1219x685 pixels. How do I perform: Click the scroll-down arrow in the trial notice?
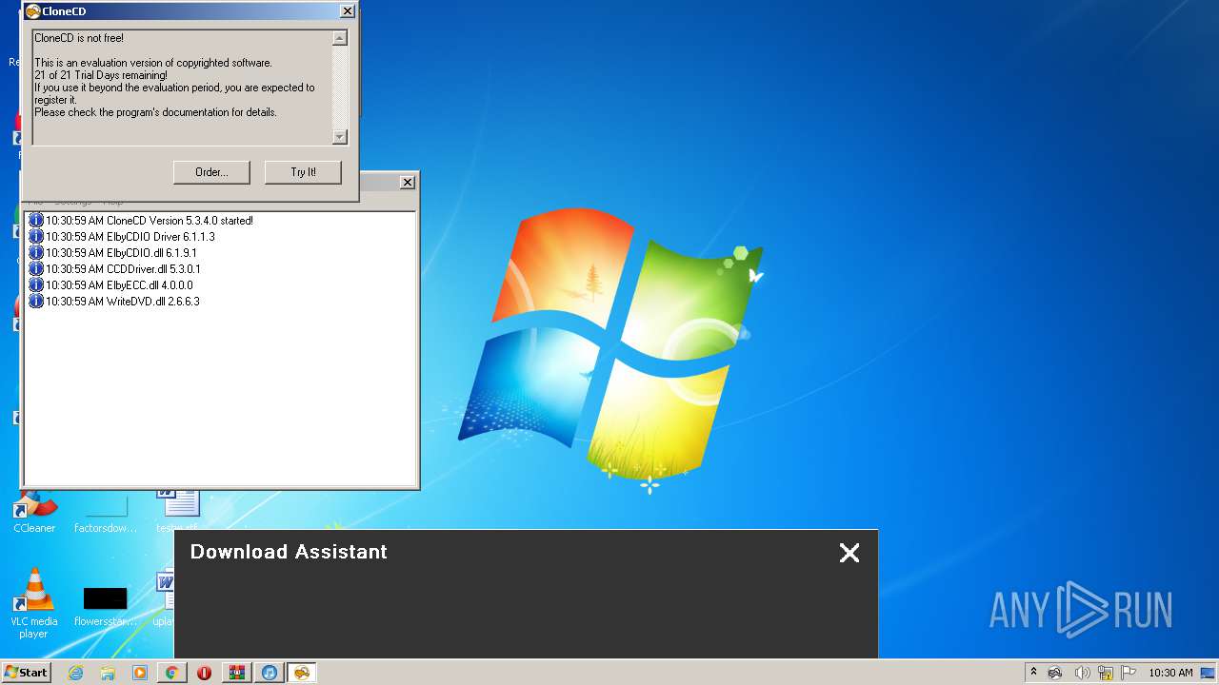[x=340, y=137]
